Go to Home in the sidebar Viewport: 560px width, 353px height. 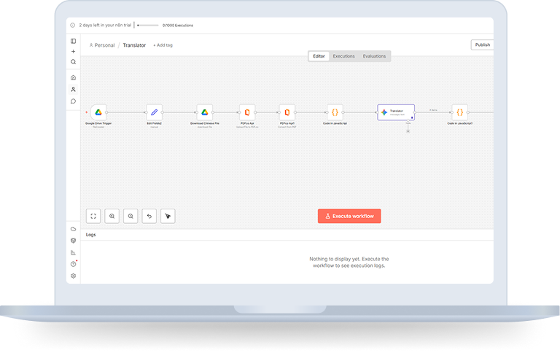pyautogui.click(x=73, y=77)
